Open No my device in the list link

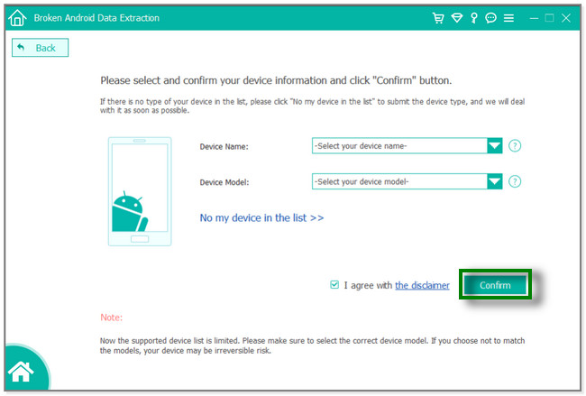(261, 217)
